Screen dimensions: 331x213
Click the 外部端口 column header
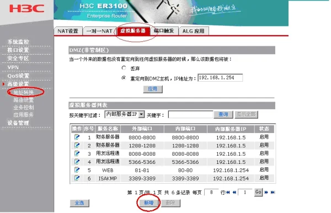[x=142, y=129]
